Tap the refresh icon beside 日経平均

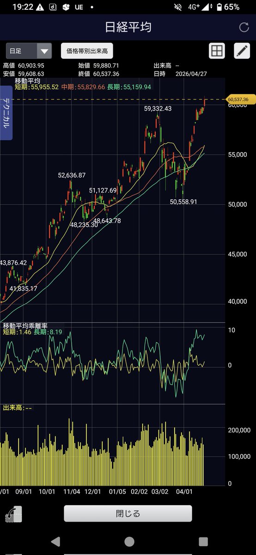[x=244, y=27]
